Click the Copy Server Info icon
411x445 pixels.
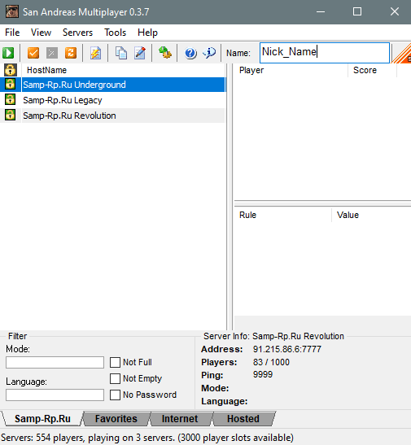(x=121, y=53)
